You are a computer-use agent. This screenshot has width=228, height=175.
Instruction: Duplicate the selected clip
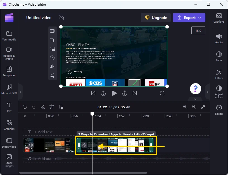coord(61,107)
